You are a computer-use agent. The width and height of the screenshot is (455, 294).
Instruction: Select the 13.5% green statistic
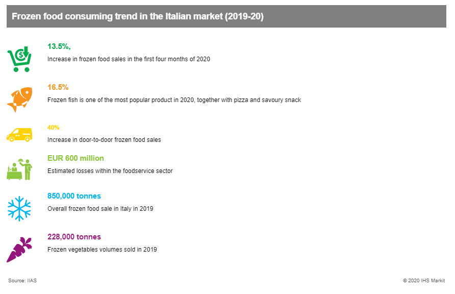59,46
